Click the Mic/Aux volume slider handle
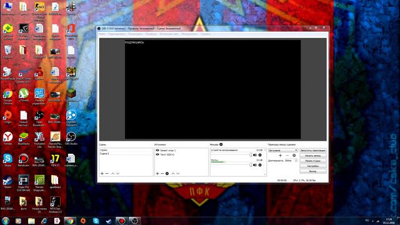Viewport: 400px width, 225px height. click(x=251, y=165)
